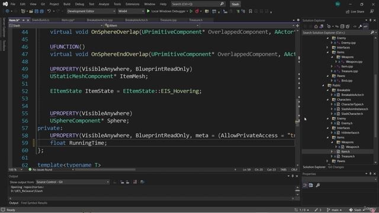Open the Extensions menu
Image resolution: width=379 pixels, height=213 pixels.
(x=132, y=4)
